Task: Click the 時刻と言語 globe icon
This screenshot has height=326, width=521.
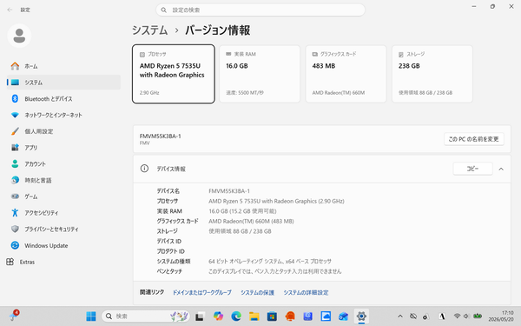Action: pyautogui.click(x=15, y=180)
